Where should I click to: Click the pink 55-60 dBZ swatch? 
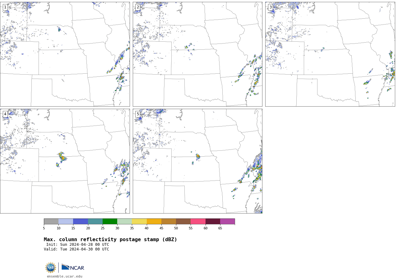tap(198, 221)
